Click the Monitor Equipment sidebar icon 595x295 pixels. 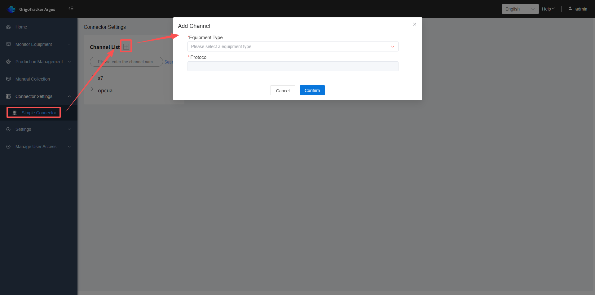tap(8, 44)
